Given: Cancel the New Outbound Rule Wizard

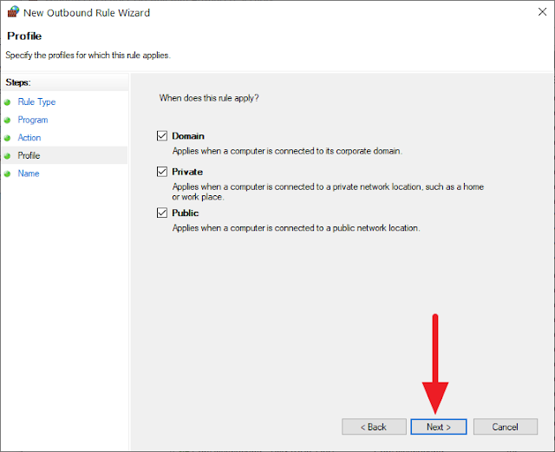Looking at the screenshot, I should [x=506, y=427].
